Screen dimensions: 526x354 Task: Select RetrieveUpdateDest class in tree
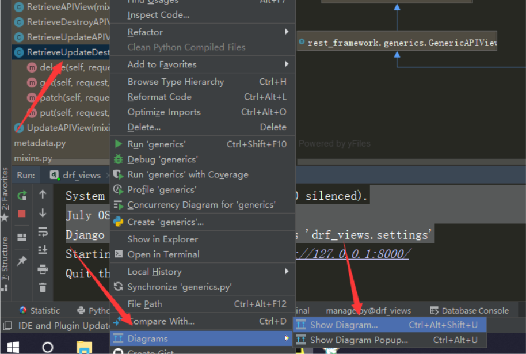click(61, 52)
